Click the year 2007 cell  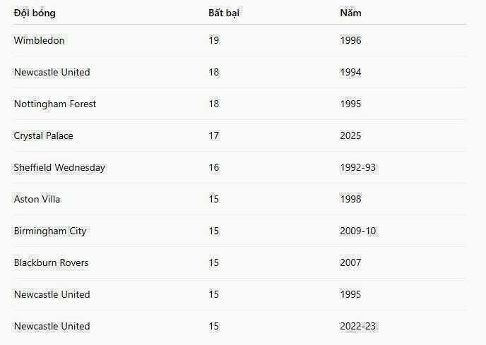point(350,262)
